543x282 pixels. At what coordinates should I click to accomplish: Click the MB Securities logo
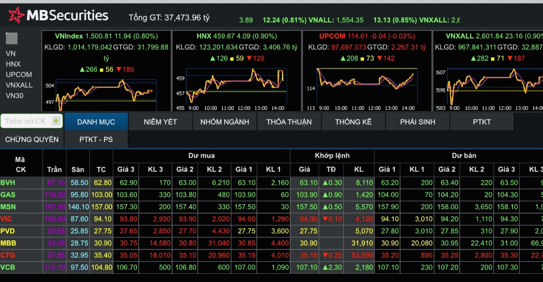tap(58, 16)
